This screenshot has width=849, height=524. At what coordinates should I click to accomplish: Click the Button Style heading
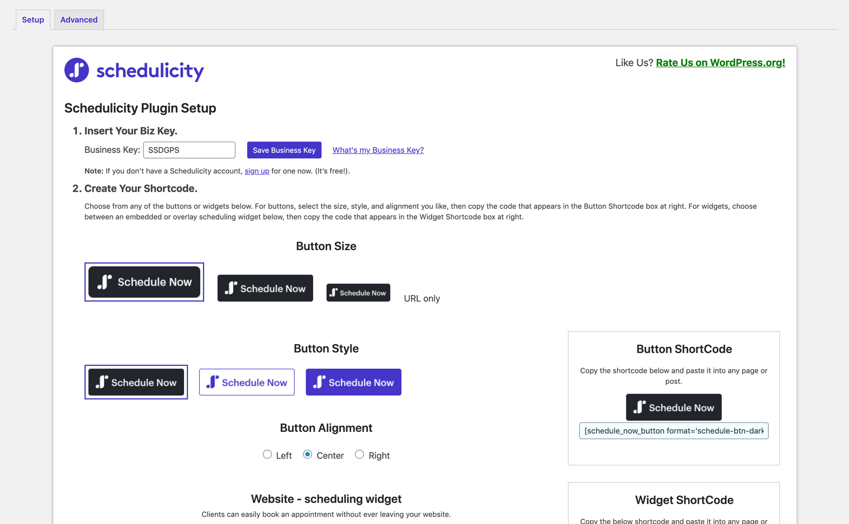(326, 348)
